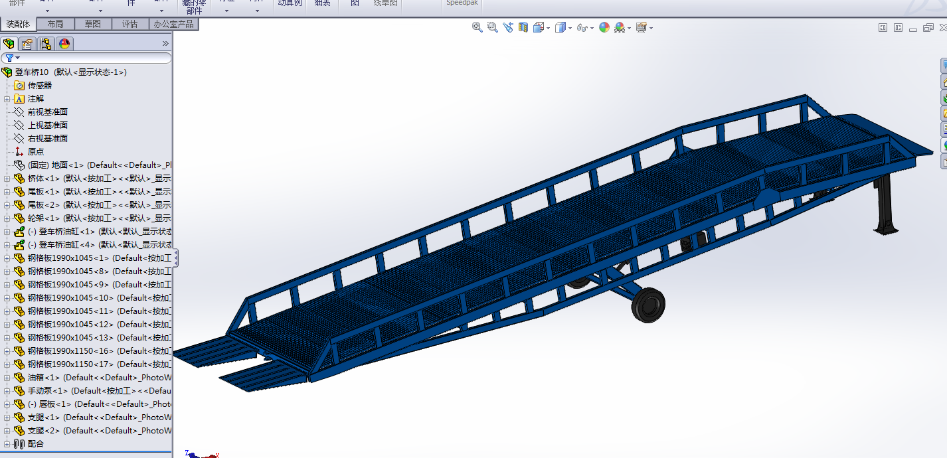
Task: Select the 尾板<2> tree row
Action: point(92,204)
